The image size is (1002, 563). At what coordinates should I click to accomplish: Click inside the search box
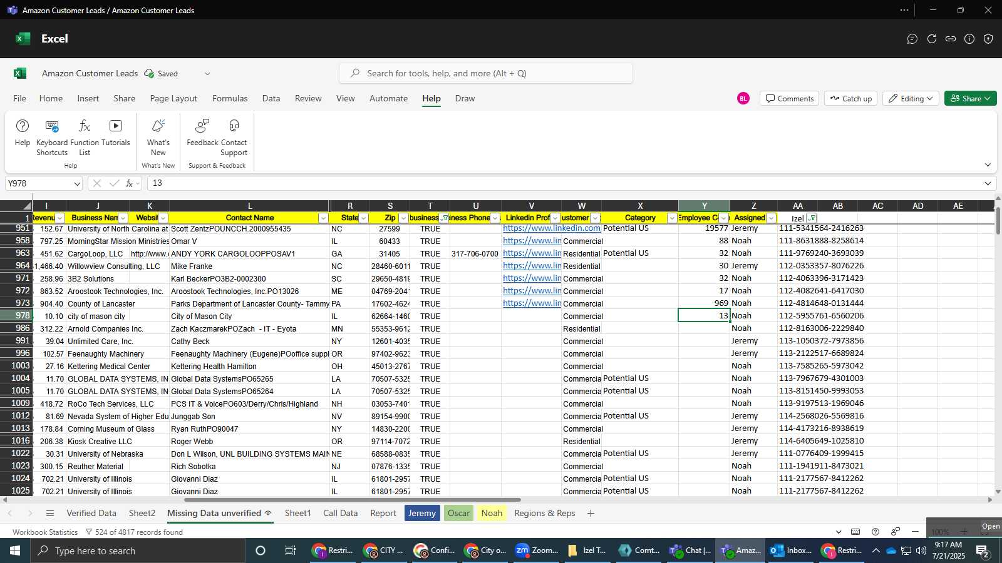[x=486, y=73]
